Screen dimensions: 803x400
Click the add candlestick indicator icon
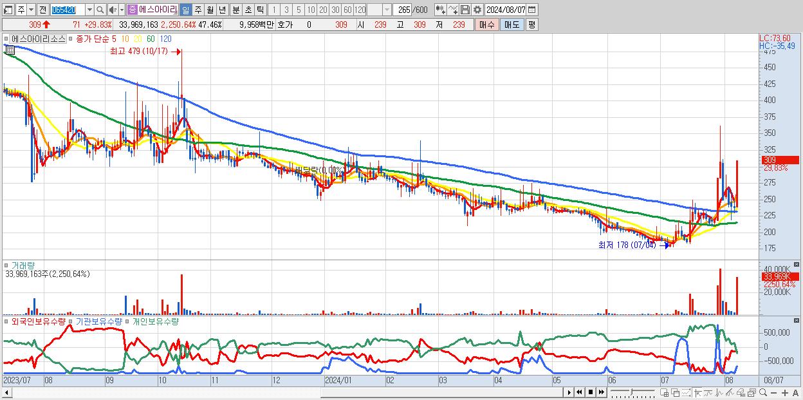click(440, 10)
